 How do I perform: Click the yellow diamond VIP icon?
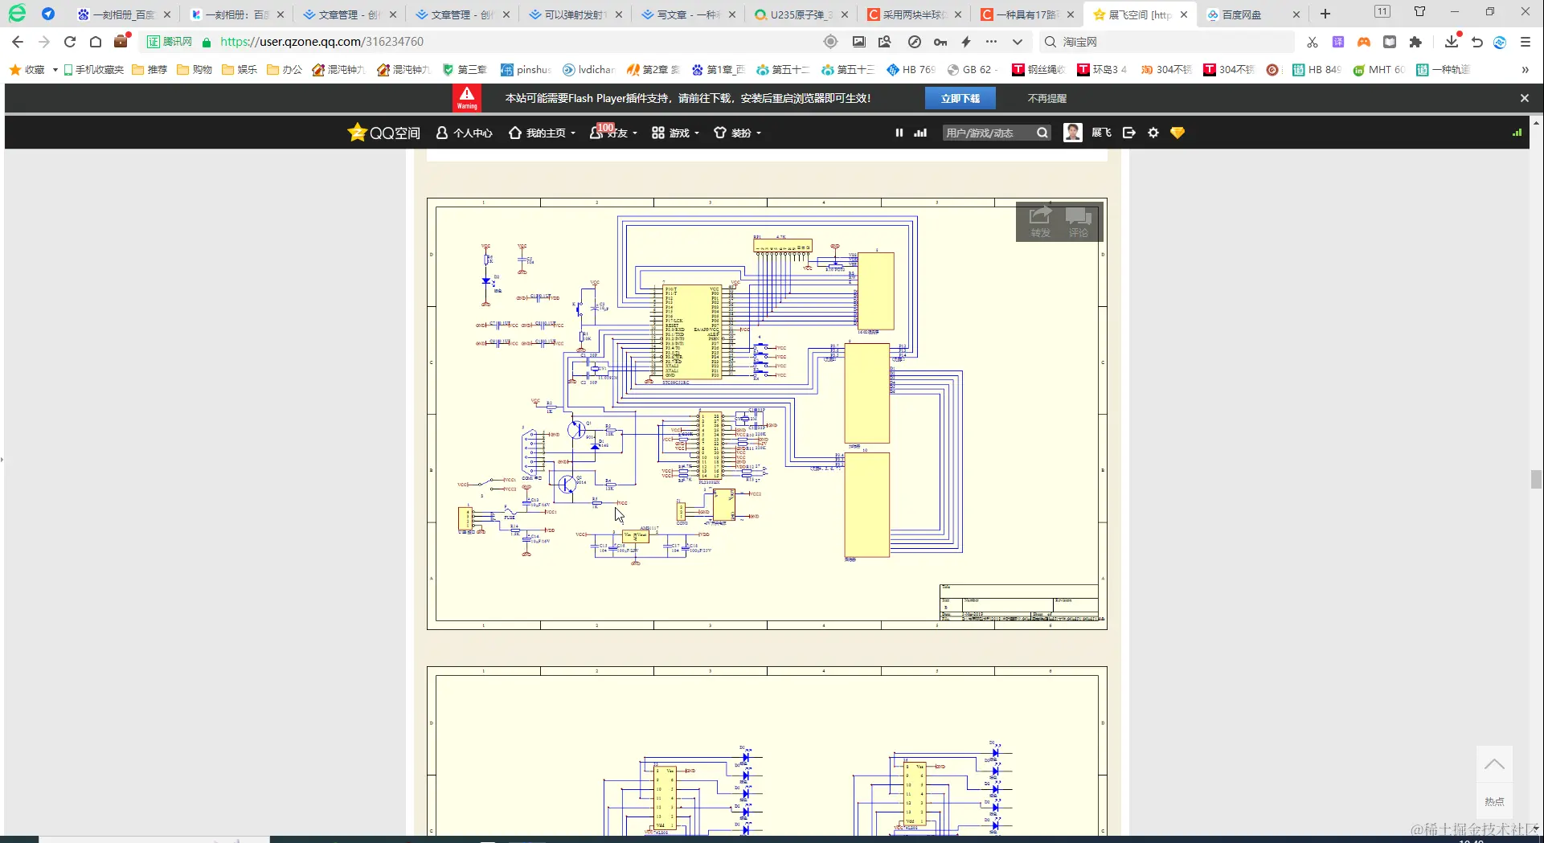pyautogui.click(x=1177, y=133)
